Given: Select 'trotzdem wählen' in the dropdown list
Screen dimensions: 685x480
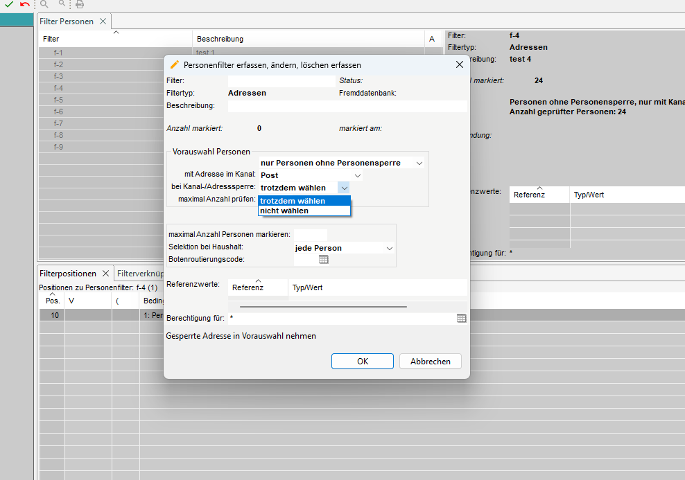Looking at the screenshot, I should (x=293, y=201).
